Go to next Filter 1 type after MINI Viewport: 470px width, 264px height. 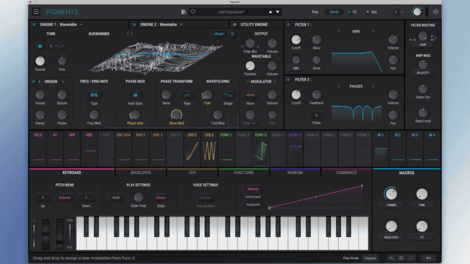(x=373, y=31)
